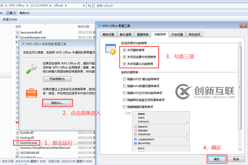Screen dimensions: 248x165
Task: Select ksomisc.VisualElementsManifest.xml file name
Action: click(45, 148)
